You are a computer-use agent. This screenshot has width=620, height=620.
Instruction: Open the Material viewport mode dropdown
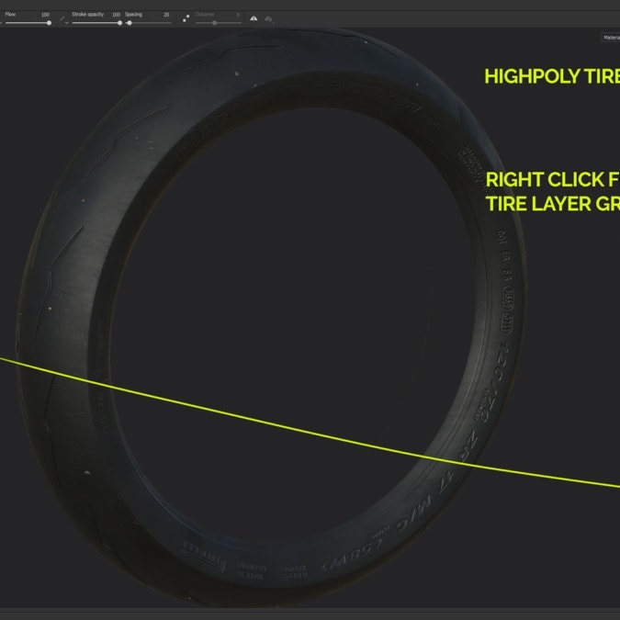610,38
